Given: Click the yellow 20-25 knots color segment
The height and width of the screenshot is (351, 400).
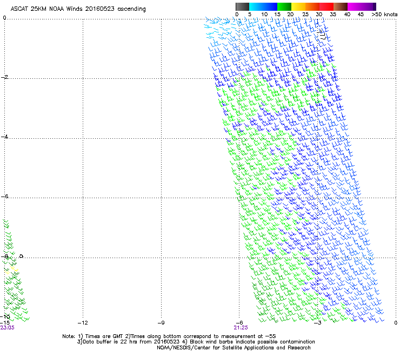Looking at the screenshot, I should coord(298,6).
